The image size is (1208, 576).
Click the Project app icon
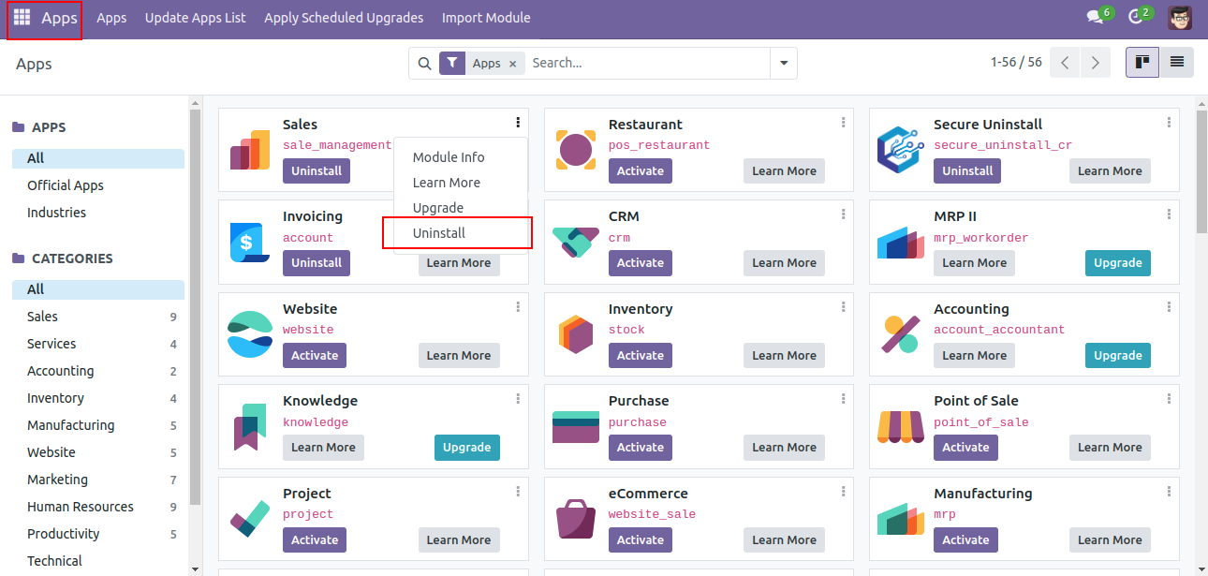point(249,519)
